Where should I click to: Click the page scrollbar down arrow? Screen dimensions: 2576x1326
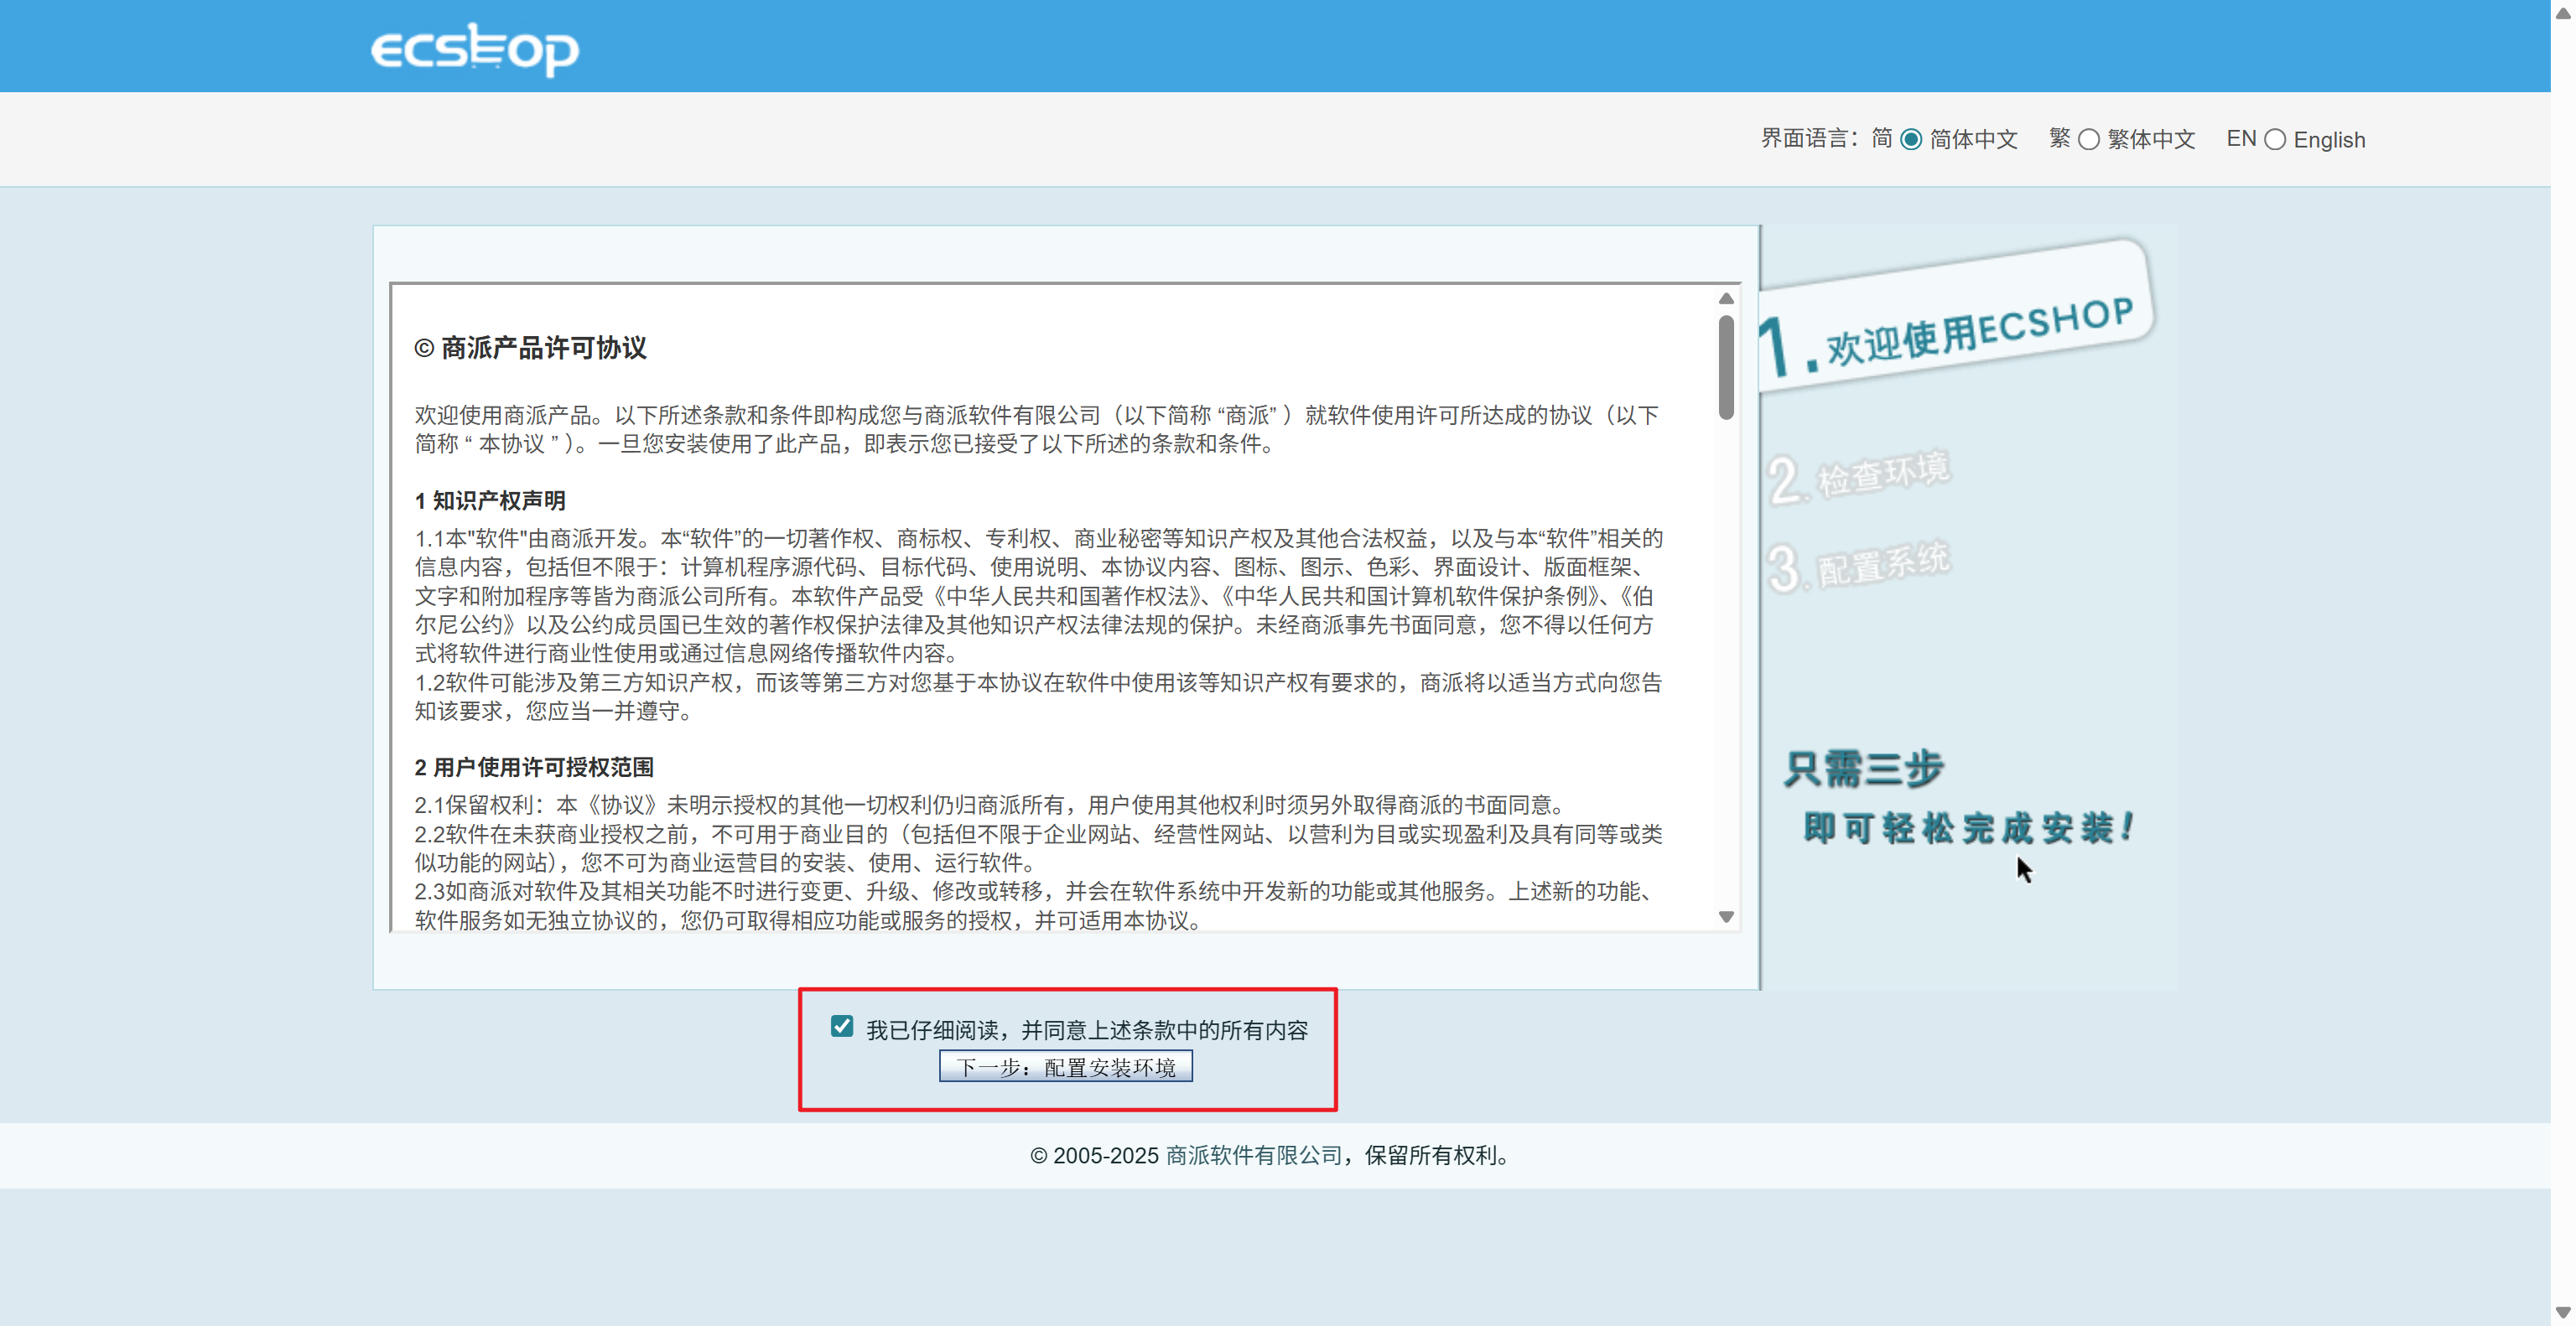2563,1313
